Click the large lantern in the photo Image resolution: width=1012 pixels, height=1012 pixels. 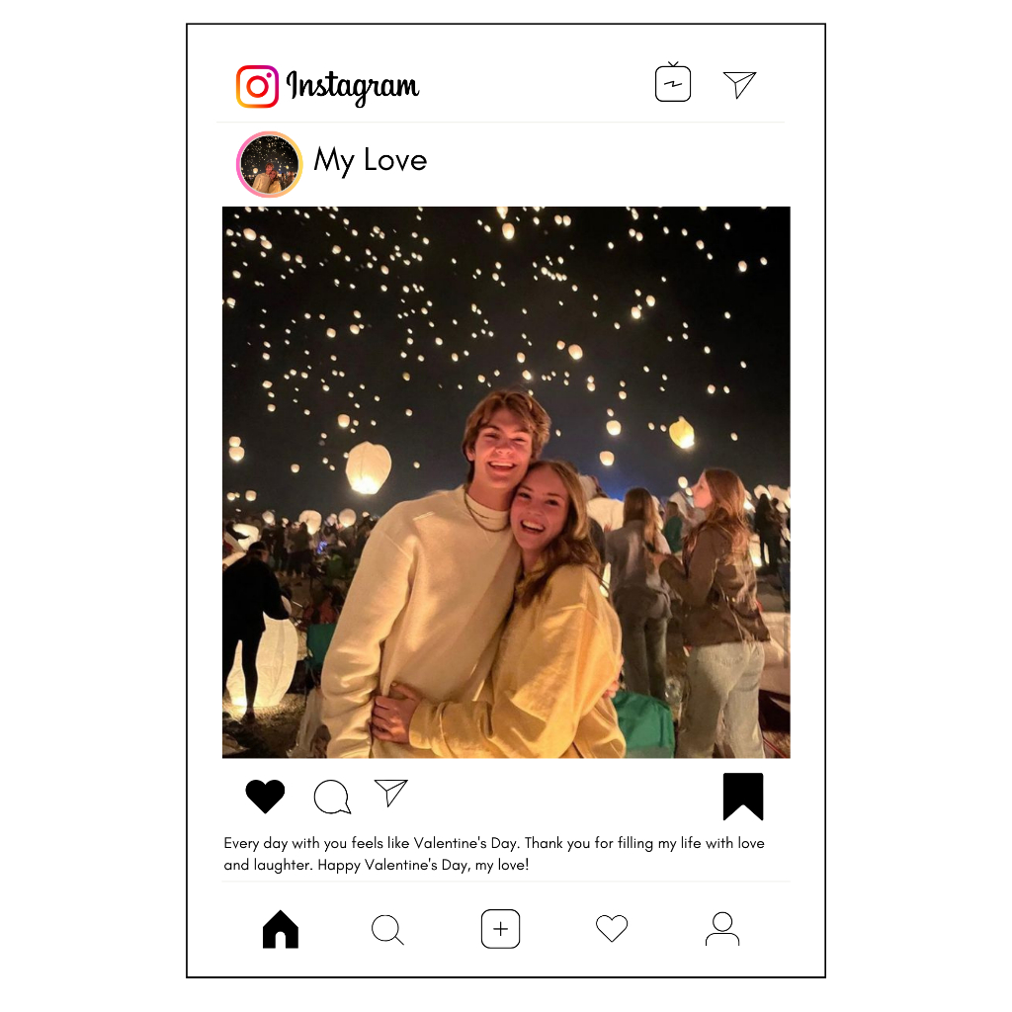(369, 467)
